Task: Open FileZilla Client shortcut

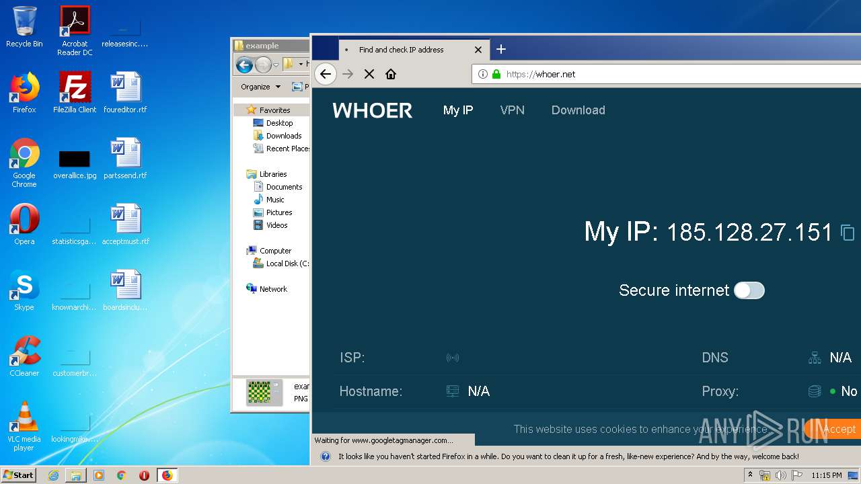Action: coord(75,93)
